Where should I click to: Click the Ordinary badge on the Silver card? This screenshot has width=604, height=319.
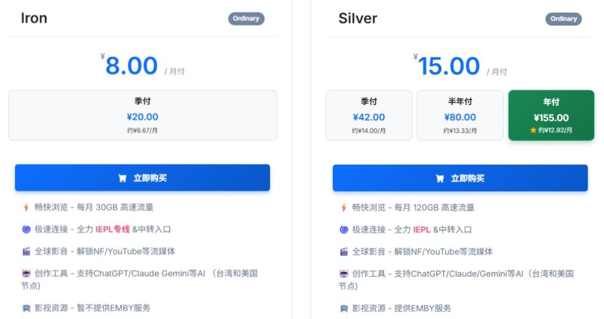coord(564,19)
